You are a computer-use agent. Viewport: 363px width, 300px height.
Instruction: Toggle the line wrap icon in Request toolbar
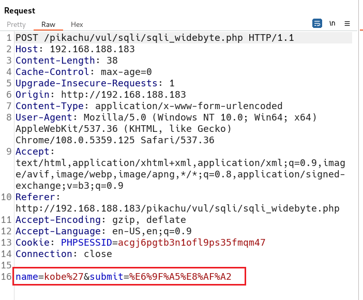pos(317,23)
